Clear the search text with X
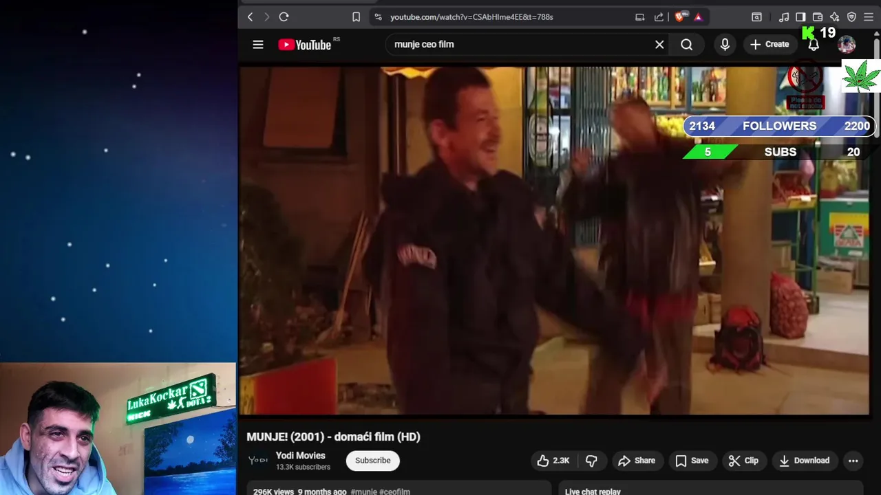 click(659, 45)
